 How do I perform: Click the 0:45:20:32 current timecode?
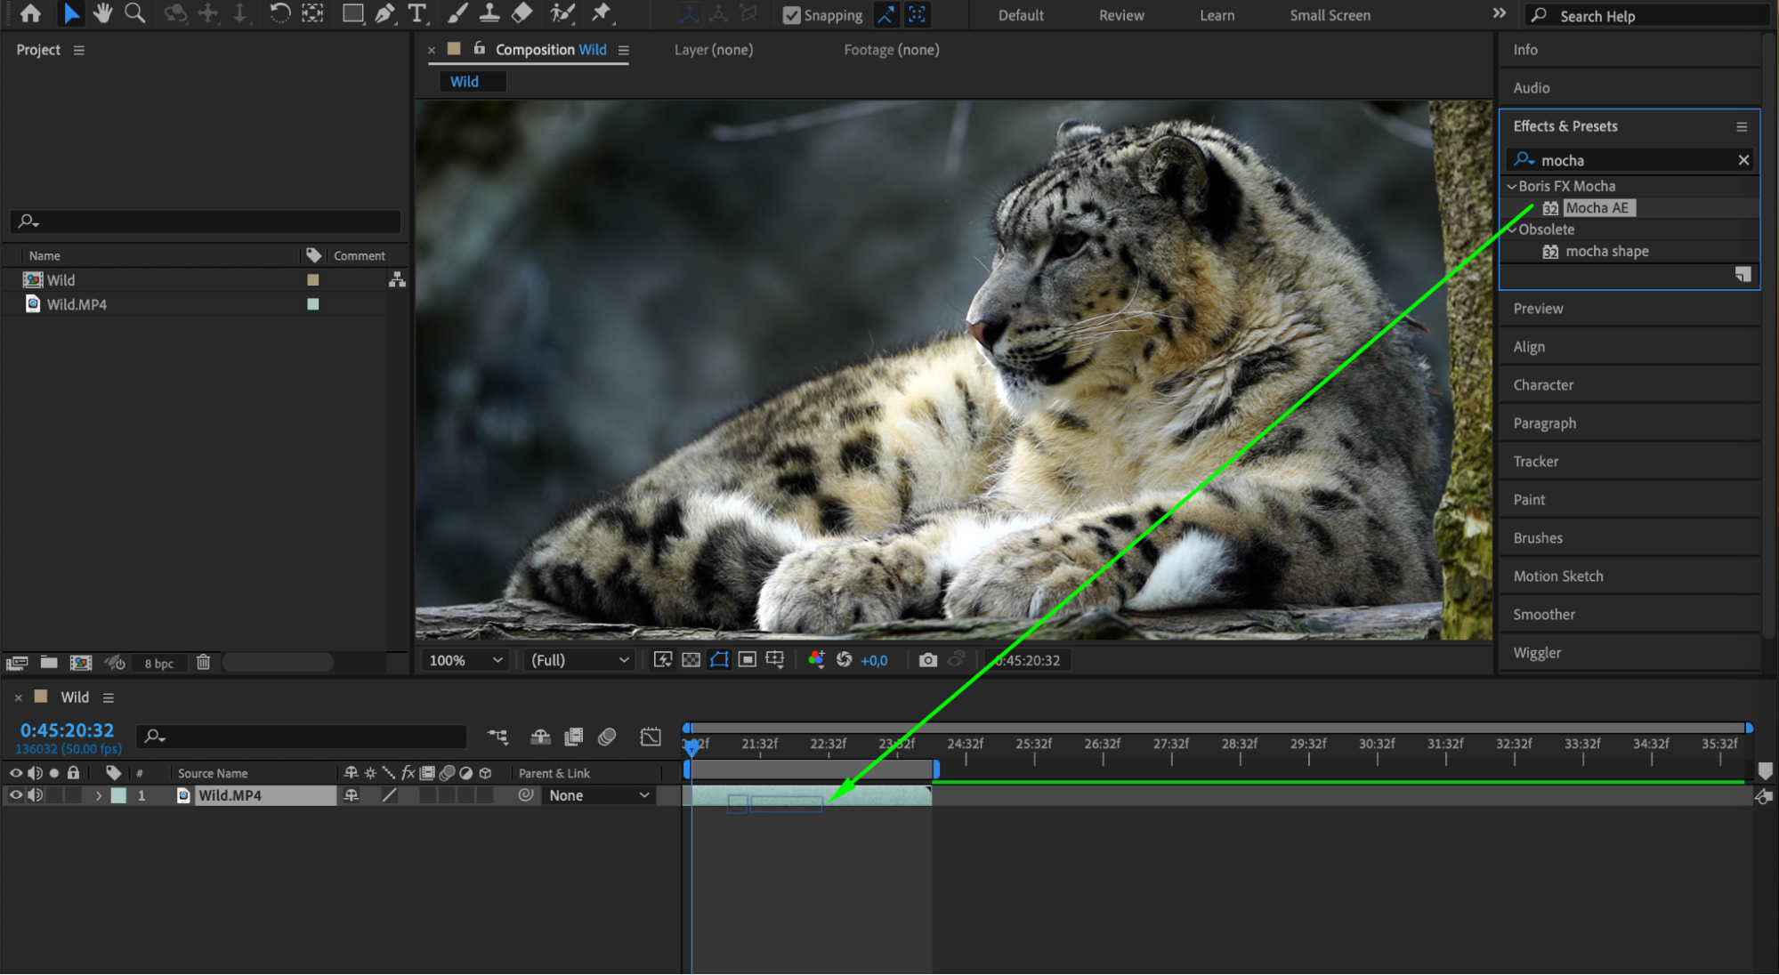point(68,730)
